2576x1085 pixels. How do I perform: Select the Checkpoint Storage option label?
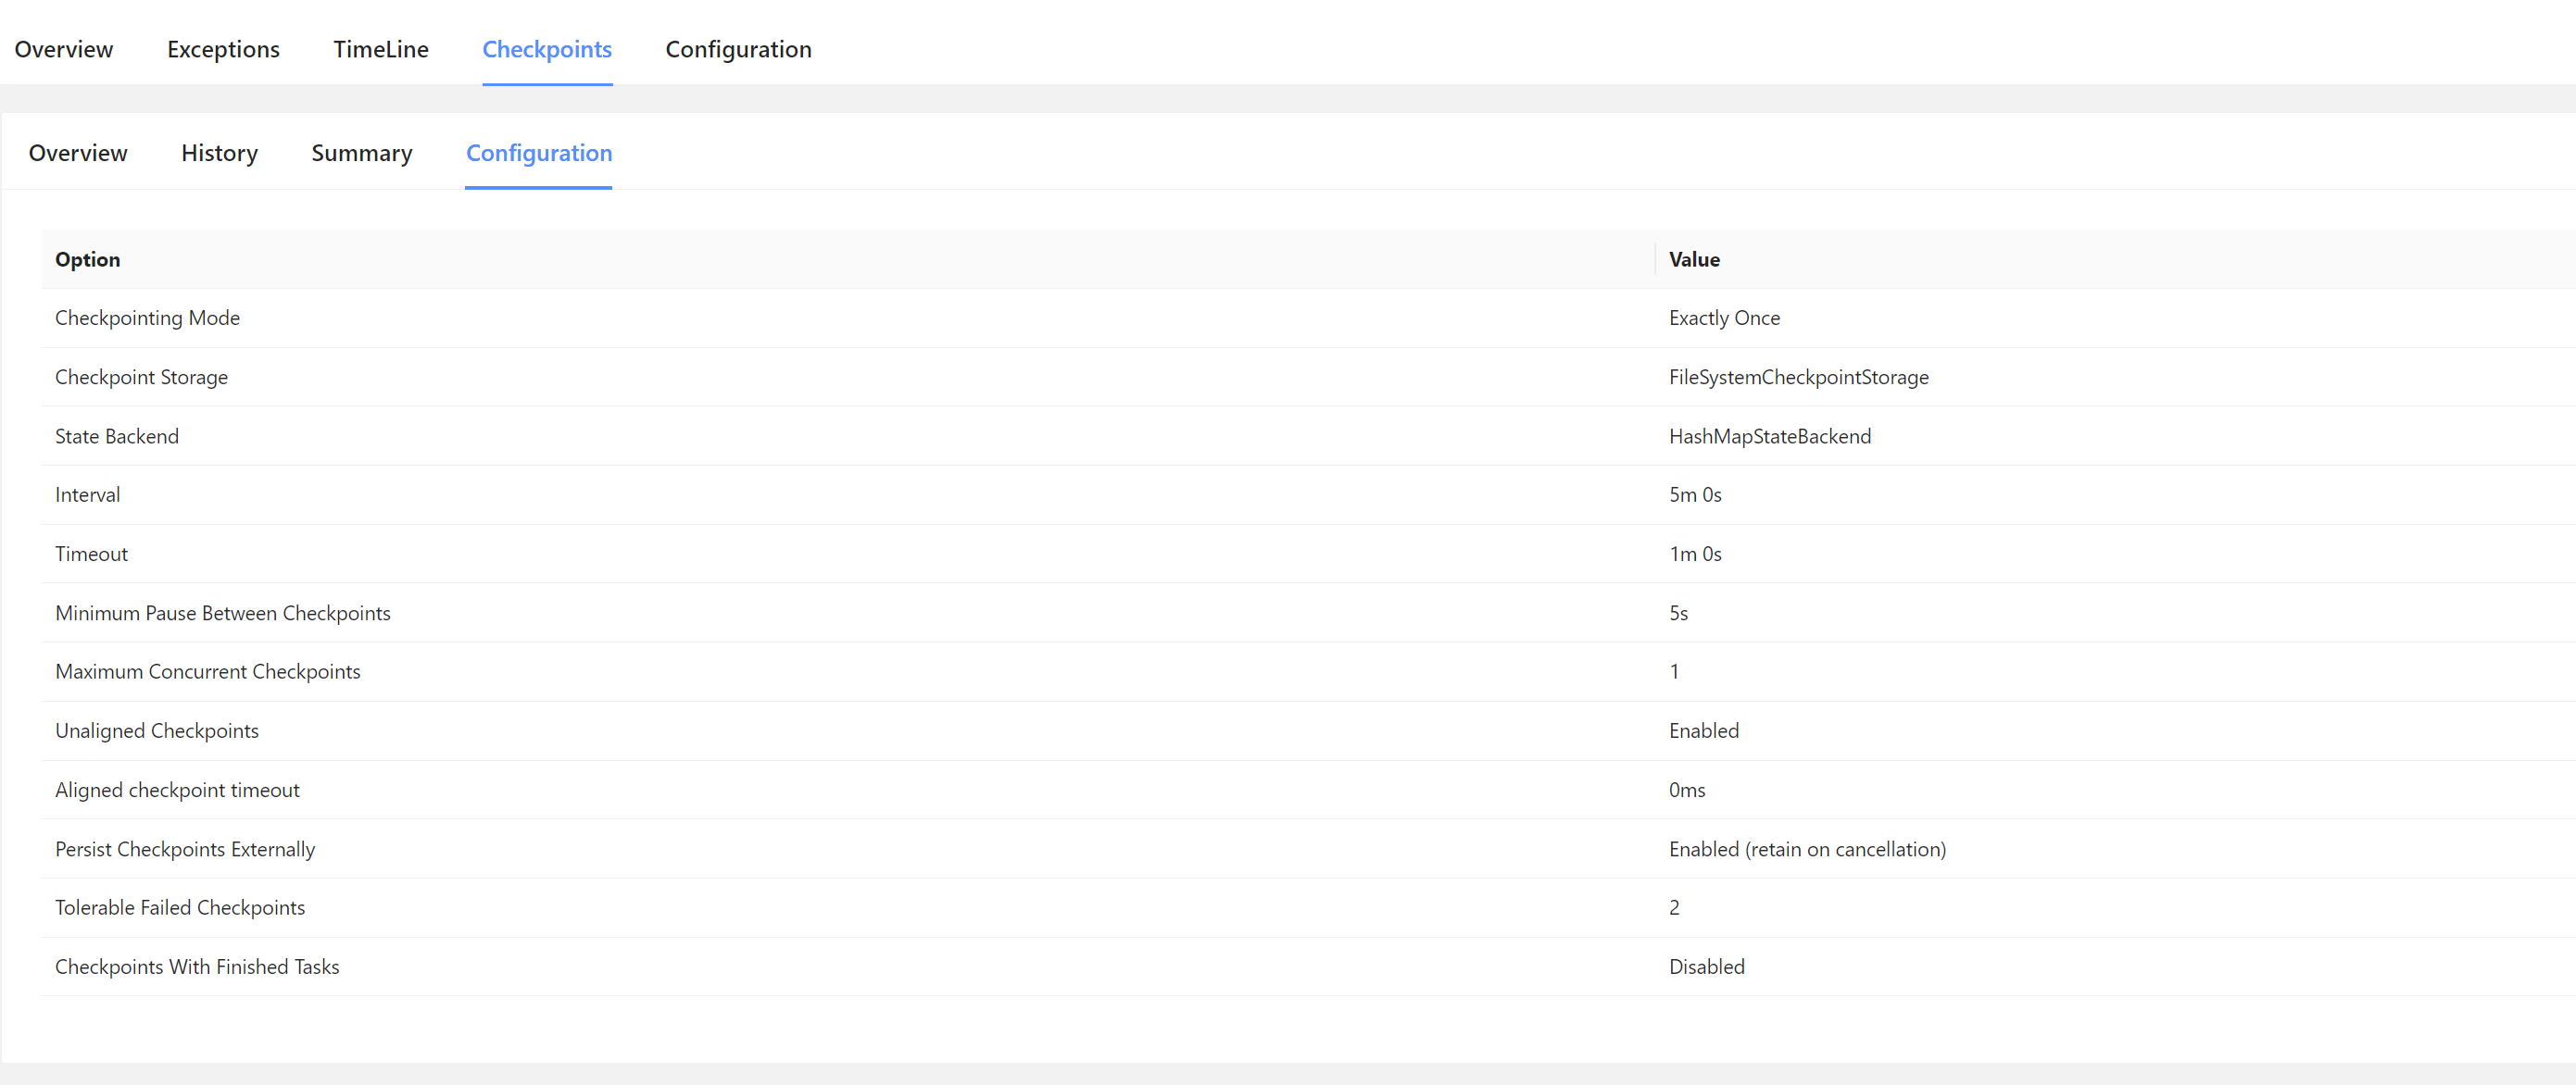pyautogui.click(x=141, y=377)
